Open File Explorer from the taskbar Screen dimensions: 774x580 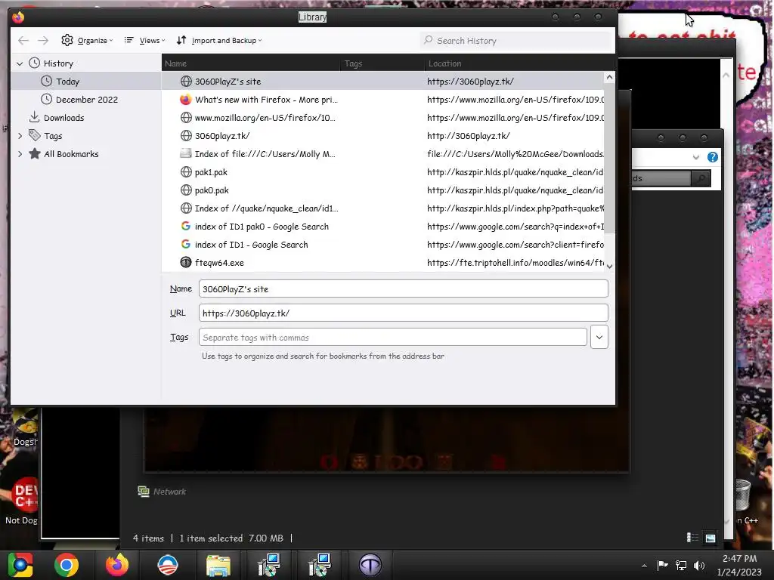(218, 565)
